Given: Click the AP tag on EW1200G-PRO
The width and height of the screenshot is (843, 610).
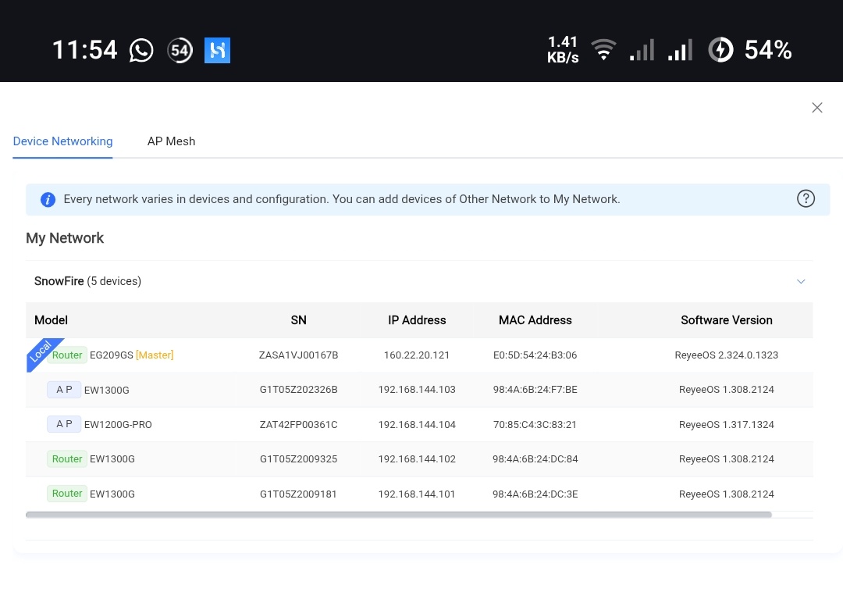Looking at the screenshot, I should tap(64, 424).
